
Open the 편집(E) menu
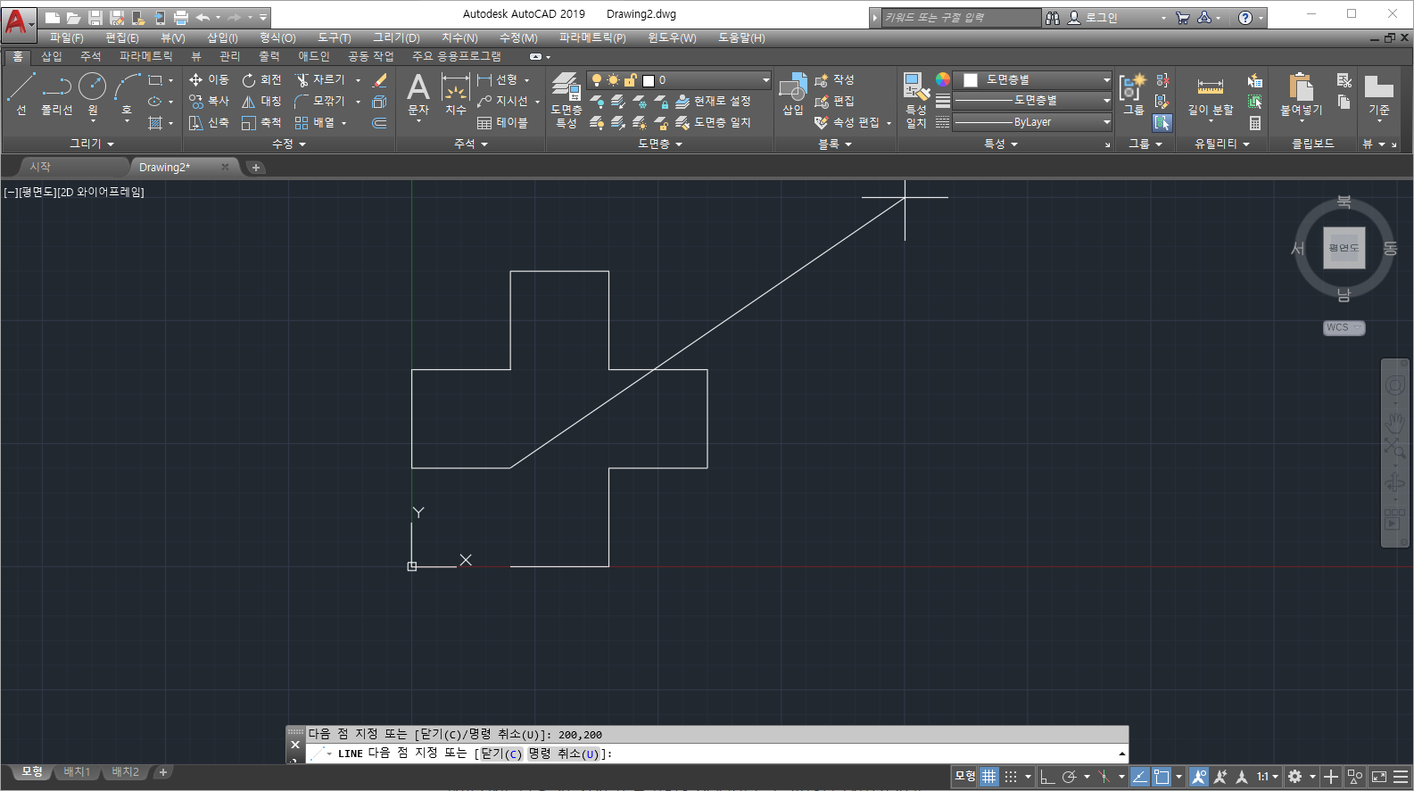[x=121, y=37]
